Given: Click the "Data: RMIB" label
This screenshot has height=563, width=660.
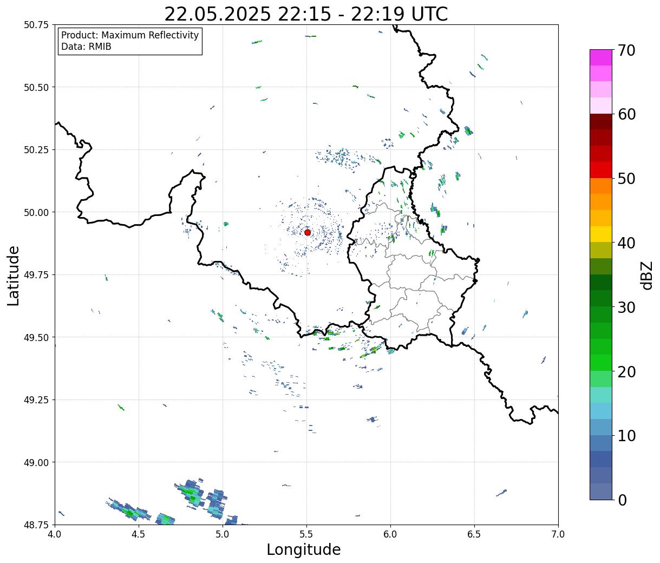Looking at the screenshot, I should point(86,47).
